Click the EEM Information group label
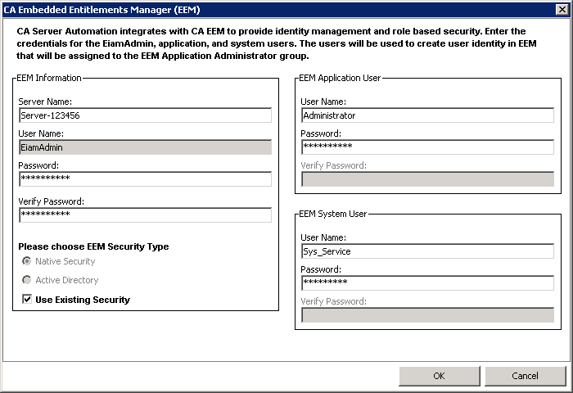Viewport: 573px width, 393px height. pyautogui.click(x=49, y=79)
